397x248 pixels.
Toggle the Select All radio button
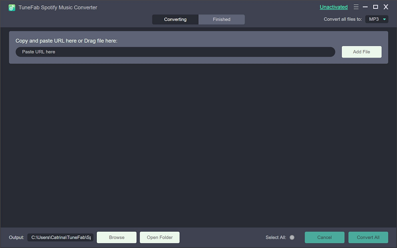pyautogui.click(x=292, y=238)
